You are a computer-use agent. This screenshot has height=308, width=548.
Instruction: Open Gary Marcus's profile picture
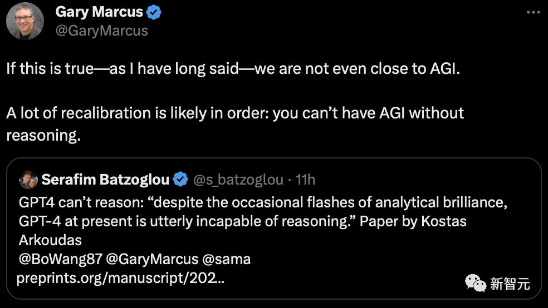[25, 21]
